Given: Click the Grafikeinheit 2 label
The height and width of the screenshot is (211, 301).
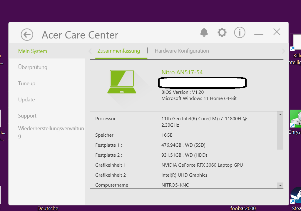Looking at the screenshot, I should pos(111,175).
